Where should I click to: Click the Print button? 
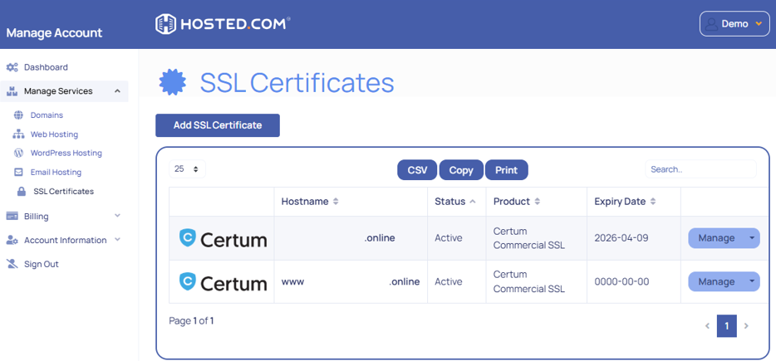506,170
